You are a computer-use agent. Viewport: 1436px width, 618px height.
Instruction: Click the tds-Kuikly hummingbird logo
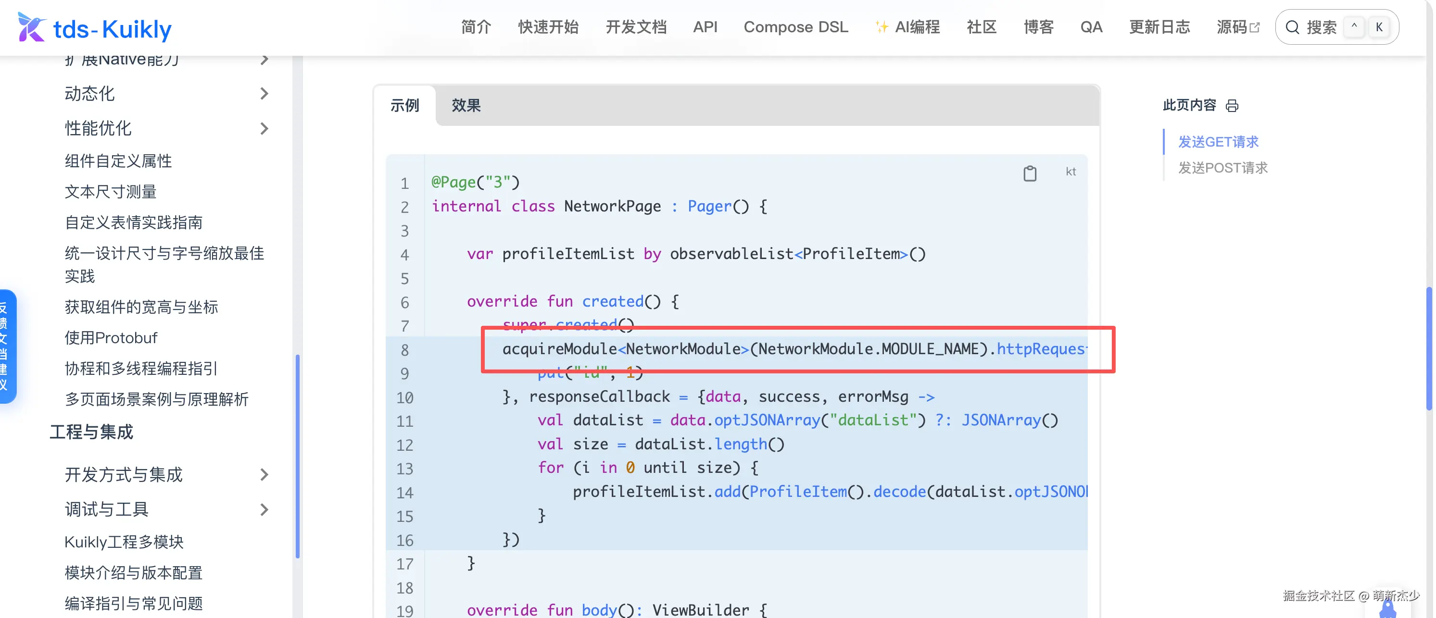point(31,27)
